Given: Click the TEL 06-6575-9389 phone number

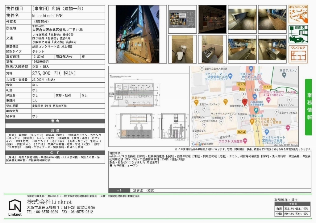Looking at the screenshot, I should pos(43,212).
